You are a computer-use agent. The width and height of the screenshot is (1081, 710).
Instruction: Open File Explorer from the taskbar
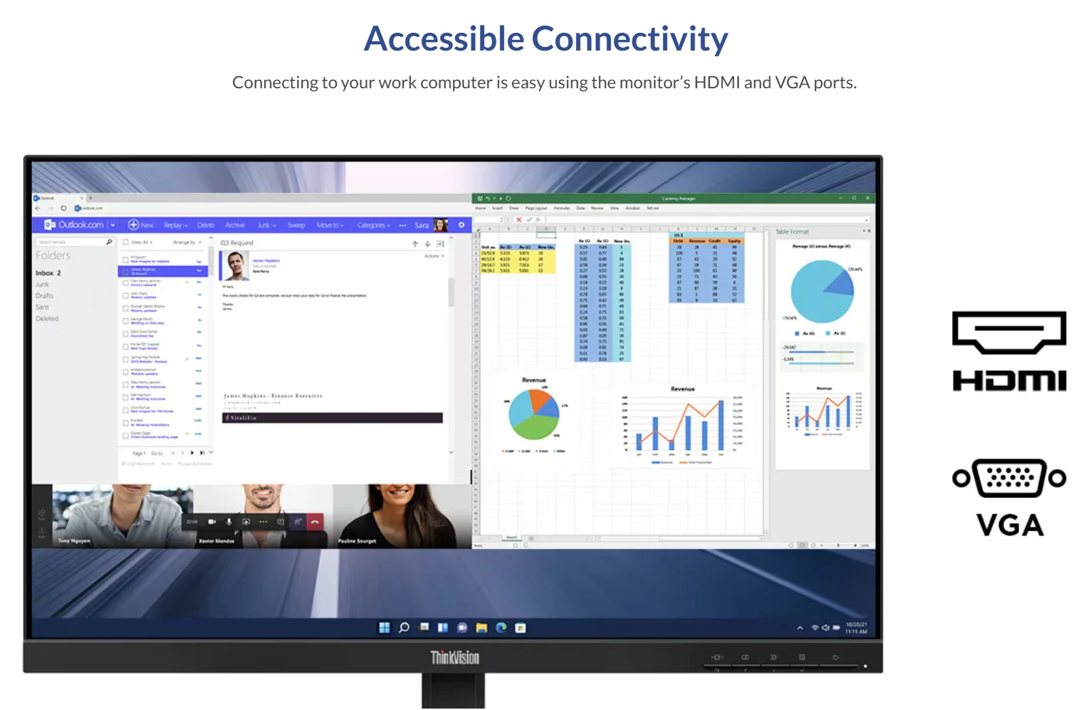481,627
